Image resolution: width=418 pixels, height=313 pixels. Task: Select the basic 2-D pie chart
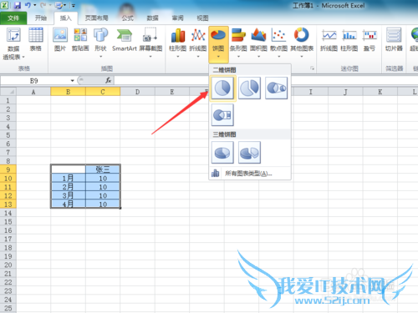coord(222,88)
